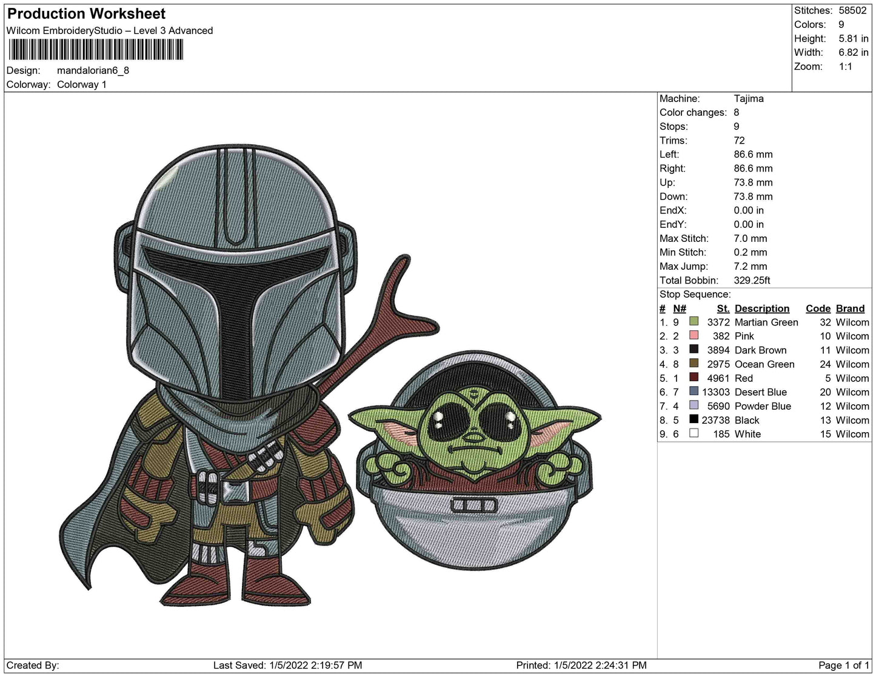Screen dimensions: 876x674
Task: Click the "Up:" extent label
Action: 667,182
